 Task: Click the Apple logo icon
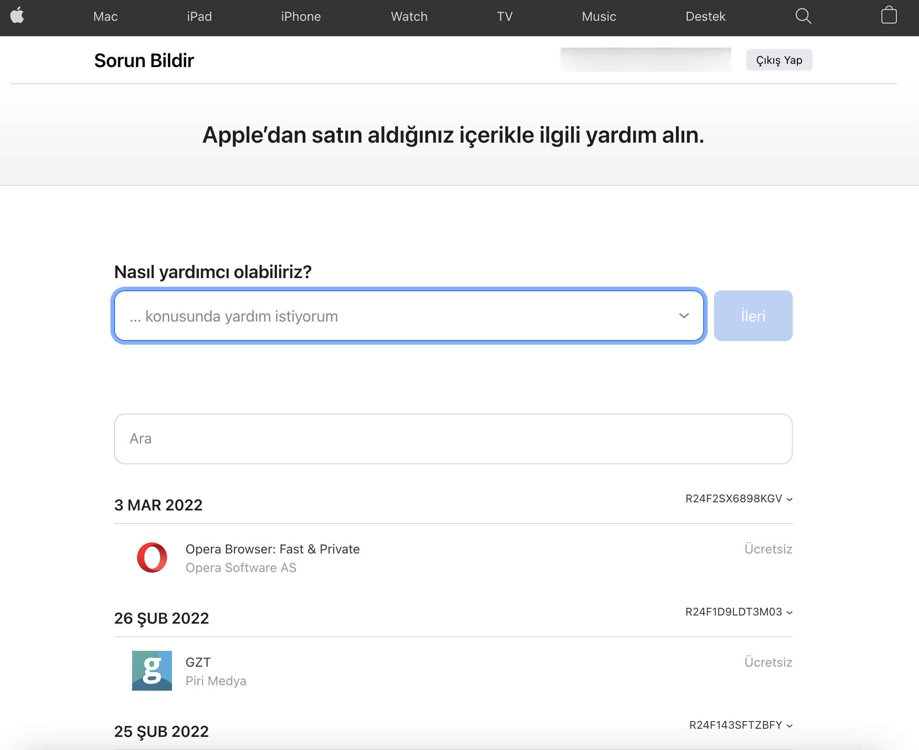(17, 16)
